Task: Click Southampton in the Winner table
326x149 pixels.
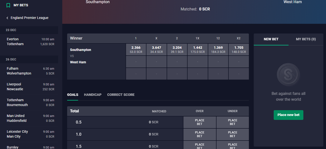Action: tap(80, 50)
